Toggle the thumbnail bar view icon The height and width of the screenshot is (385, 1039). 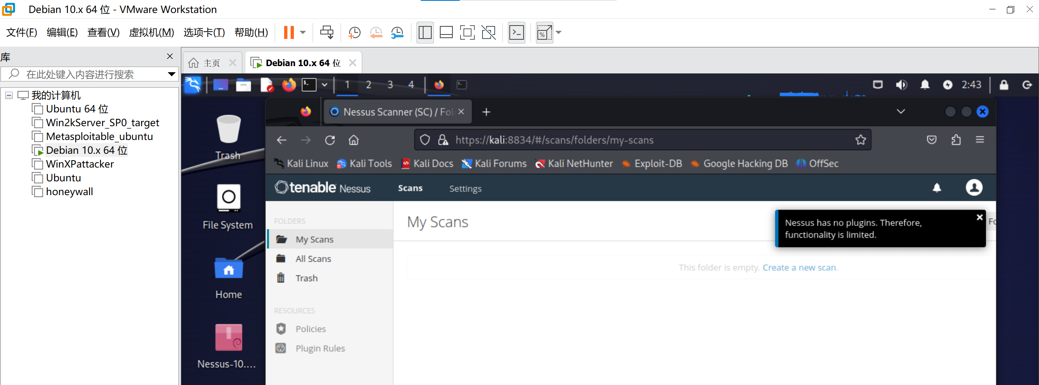tap(446, 32)
